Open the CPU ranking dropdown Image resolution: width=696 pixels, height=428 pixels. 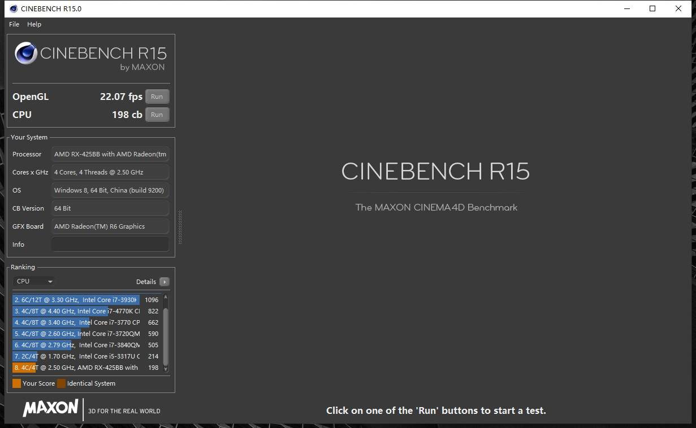(x=34, y=281)
